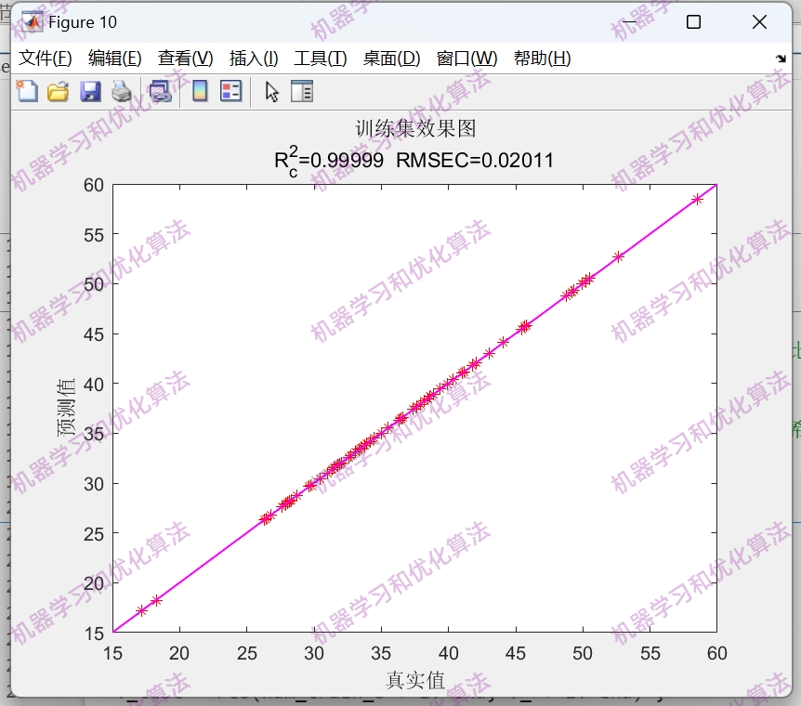Minimize the Figure 10 window
The width and height of the screenshot is (801, 706).
tap(629, 22)
